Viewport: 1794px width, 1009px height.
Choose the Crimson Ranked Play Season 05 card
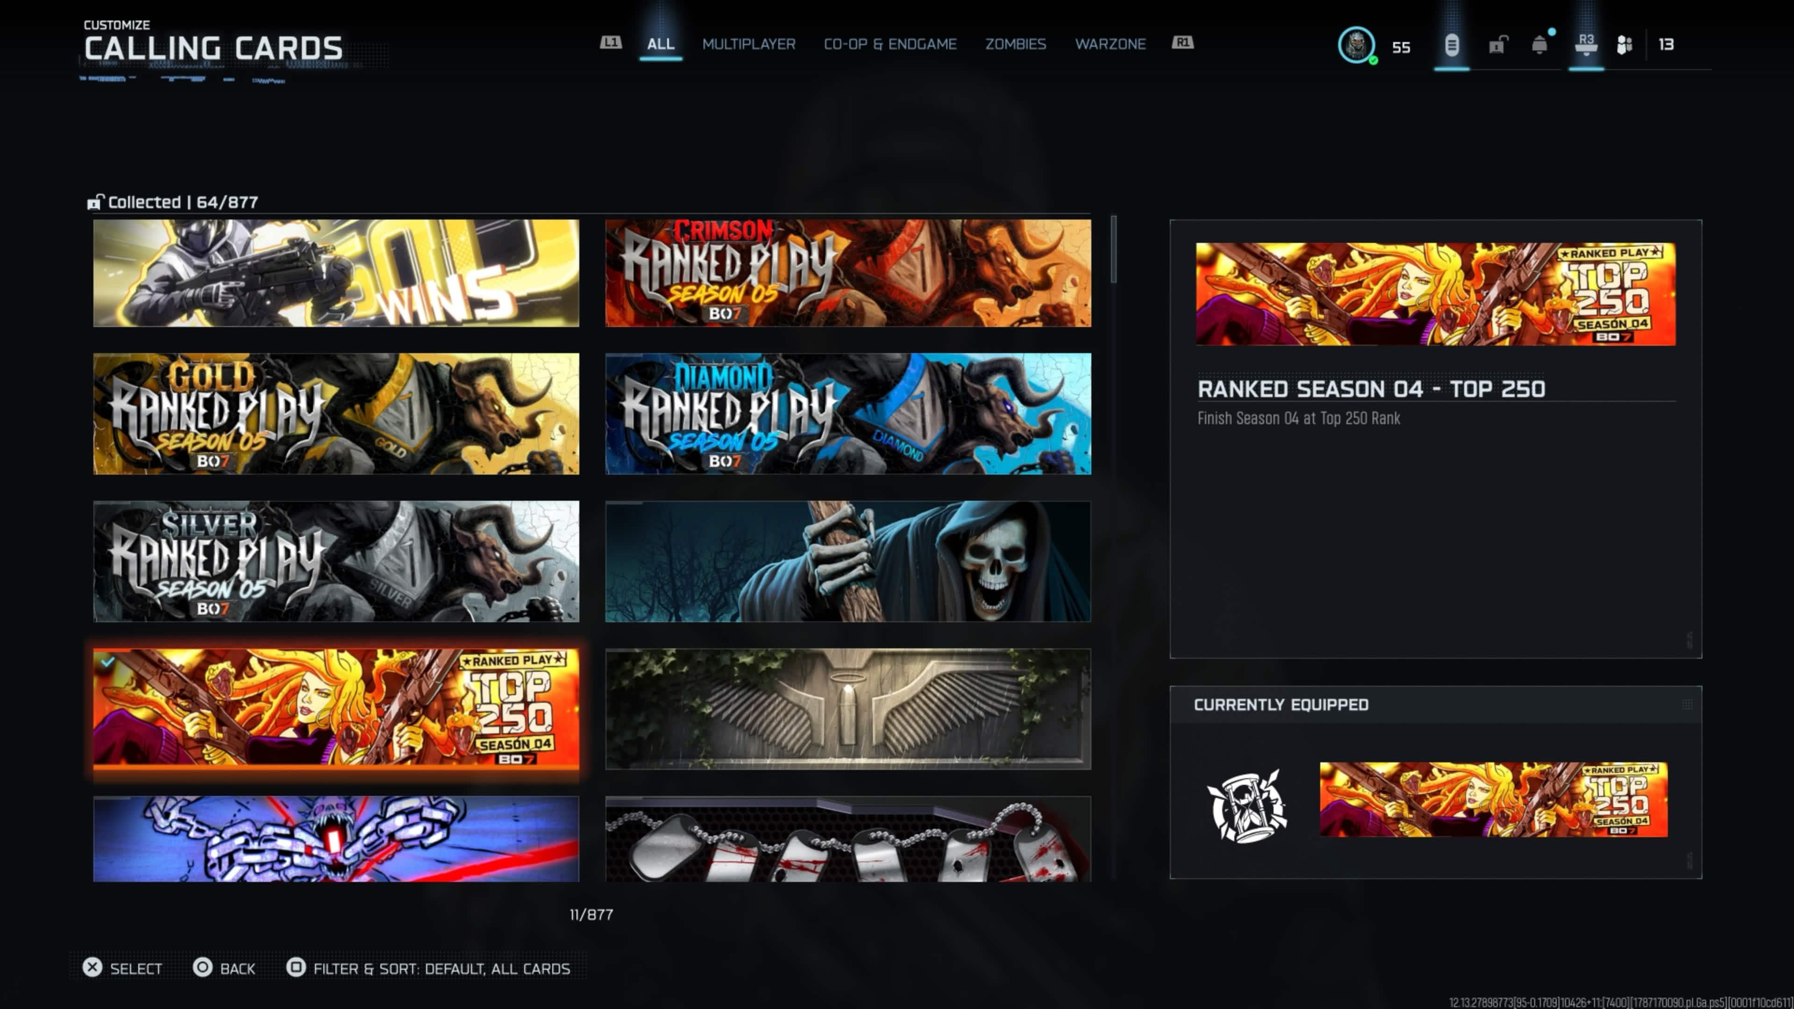[x=848, y=273]
